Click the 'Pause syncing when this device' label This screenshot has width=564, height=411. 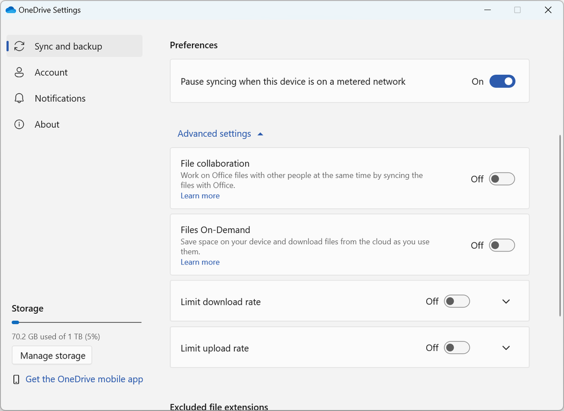(x=293, y=81)
